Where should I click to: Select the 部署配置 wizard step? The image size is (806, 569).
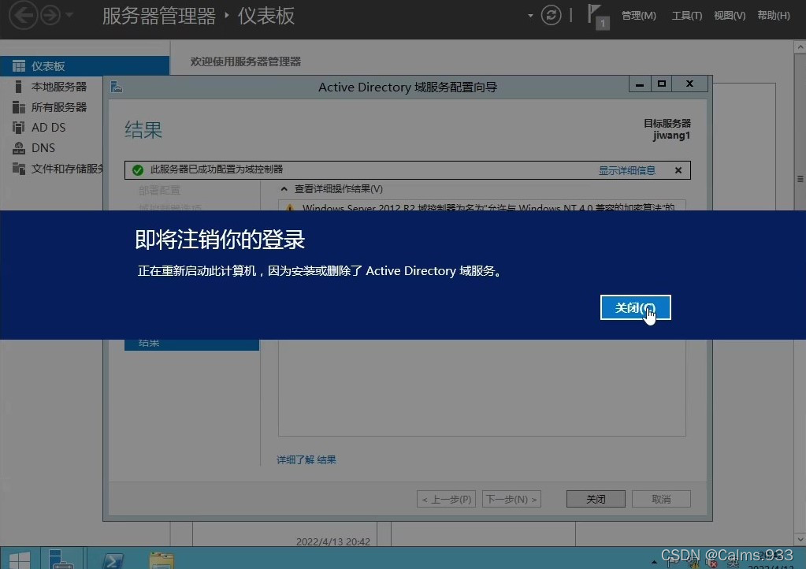click(159, 190)
